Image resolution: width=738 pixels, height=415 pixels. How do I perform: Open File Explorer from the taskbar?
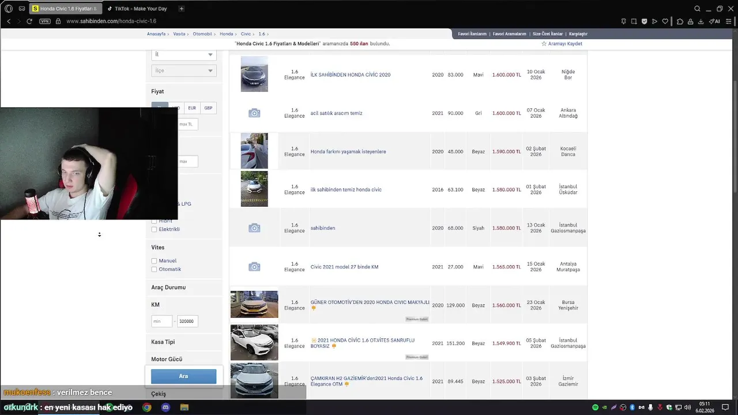[184, 408]
